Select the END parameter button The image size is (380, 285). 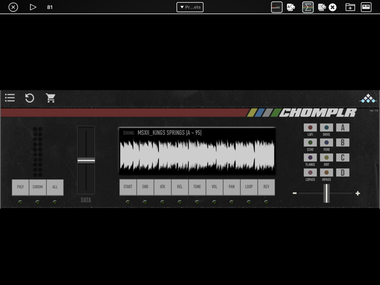145,187
